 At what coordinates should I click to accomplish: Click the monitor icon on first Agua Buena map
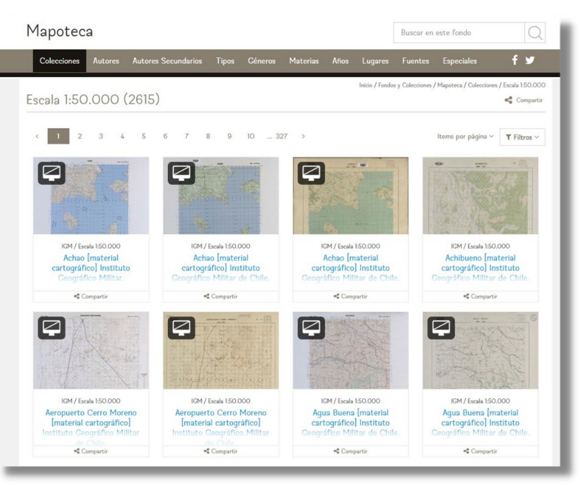pyautogui.click(x=311, y=328)
